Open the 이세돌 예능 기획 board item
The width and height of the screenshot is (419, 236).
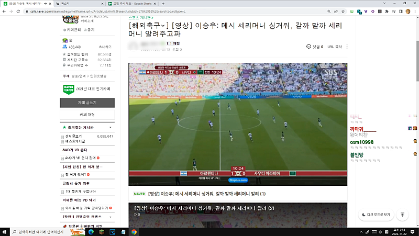(87, 208)
